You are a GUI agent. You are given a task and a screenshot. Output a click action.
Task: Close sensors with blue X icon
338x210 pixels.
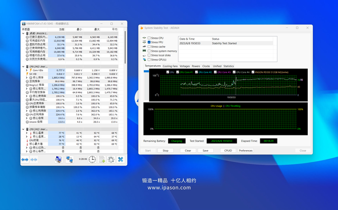coord(121,160)
